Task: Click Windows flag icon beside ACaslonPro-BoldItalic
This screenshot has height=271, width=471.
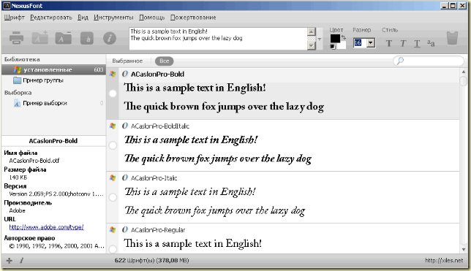Action: (x=113, y=126)
